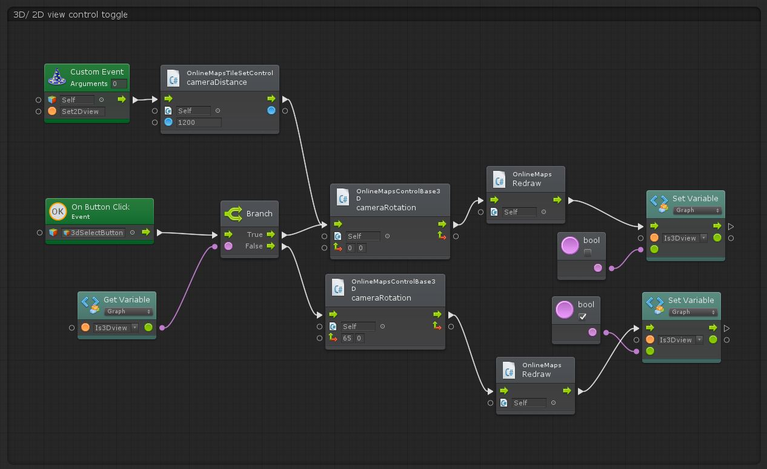Image resolution: width=767 pixels, height=469 pixels.
Task: Click the 3D/ 2D view control toggle group title
Action: click(70, 15)
